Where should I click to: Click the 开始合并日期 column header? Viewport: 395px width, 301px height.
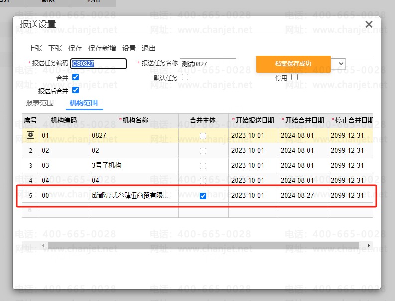pyautogui.click(x=303, y=120)
